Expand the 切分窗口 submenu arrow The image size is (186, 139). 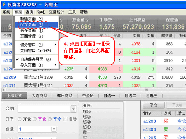[x=56, y=44]
